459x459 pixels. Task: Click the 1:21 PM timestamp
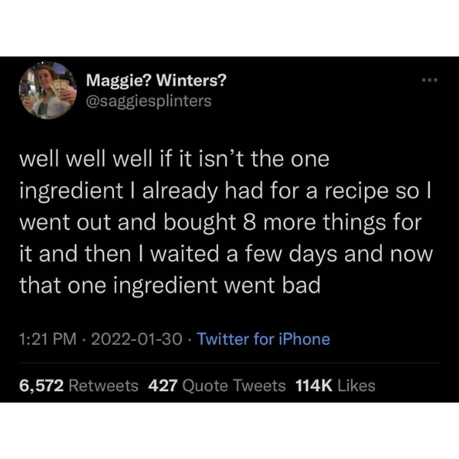47,339
